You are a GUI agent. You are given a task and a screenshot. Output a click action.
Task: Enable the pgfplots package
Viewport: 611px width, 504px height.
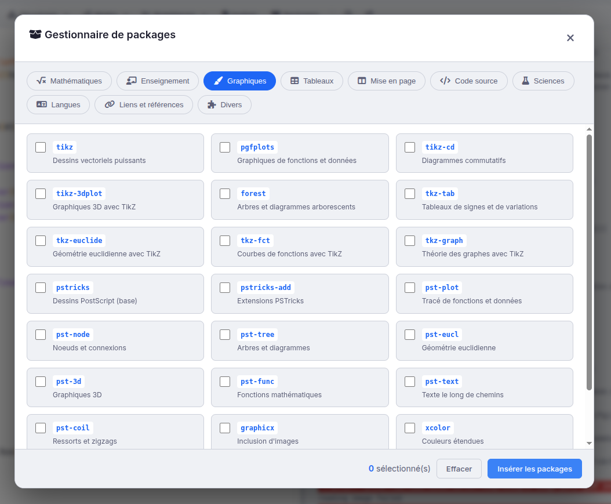click(x=225, y=147)
